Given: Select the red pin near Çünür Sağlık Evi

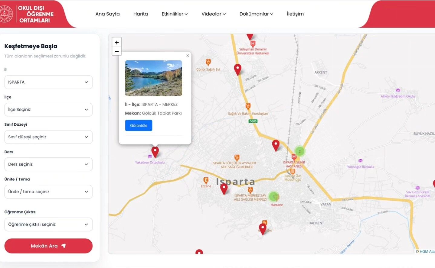Looking at the screenshot, I should pos(238,69).
